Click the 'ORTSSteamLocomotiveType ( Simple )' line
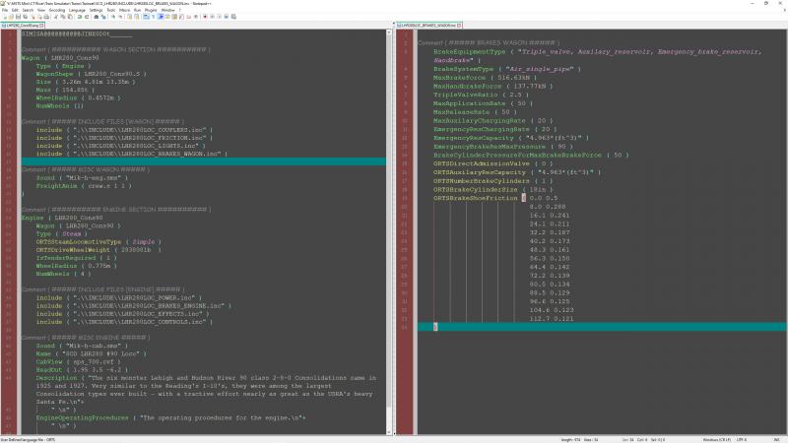Screen dimensions: 788x443 [x=98, y=242]
